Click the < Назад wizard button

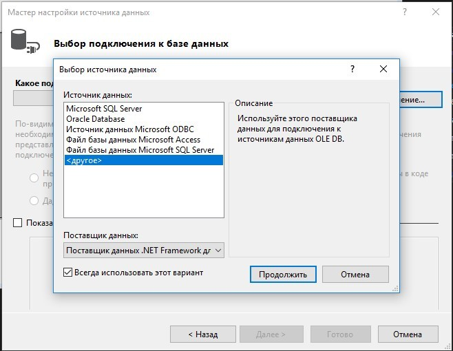coord(203,334)
